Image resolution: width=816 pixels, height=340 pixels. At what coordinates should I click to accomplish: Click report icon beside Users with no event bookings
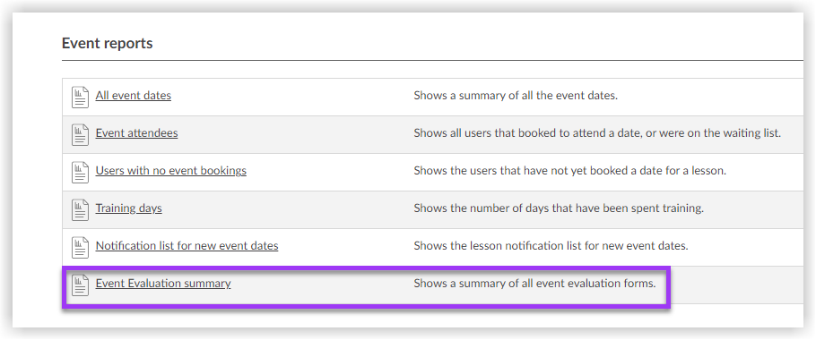coord(80,173)
